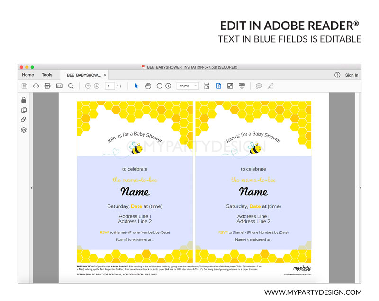
Task: Zoom in with the plus button
Action: (x=168, y=86)
